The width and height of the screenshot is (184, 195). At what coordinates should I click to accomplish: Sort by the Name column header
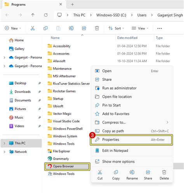coord(55,38)
